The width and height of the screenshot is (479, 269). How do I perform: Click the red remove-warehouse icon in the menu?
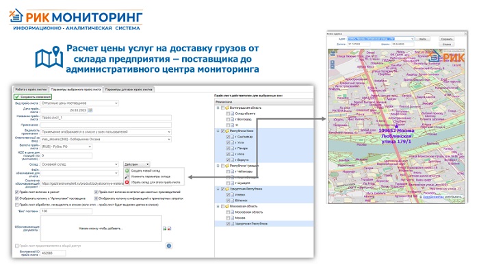pos(127,182)
